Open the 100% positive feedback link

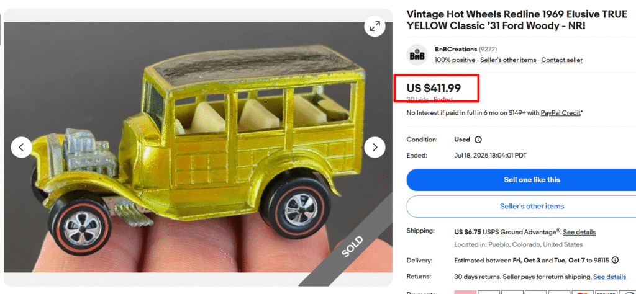click(x=455, y=60)
